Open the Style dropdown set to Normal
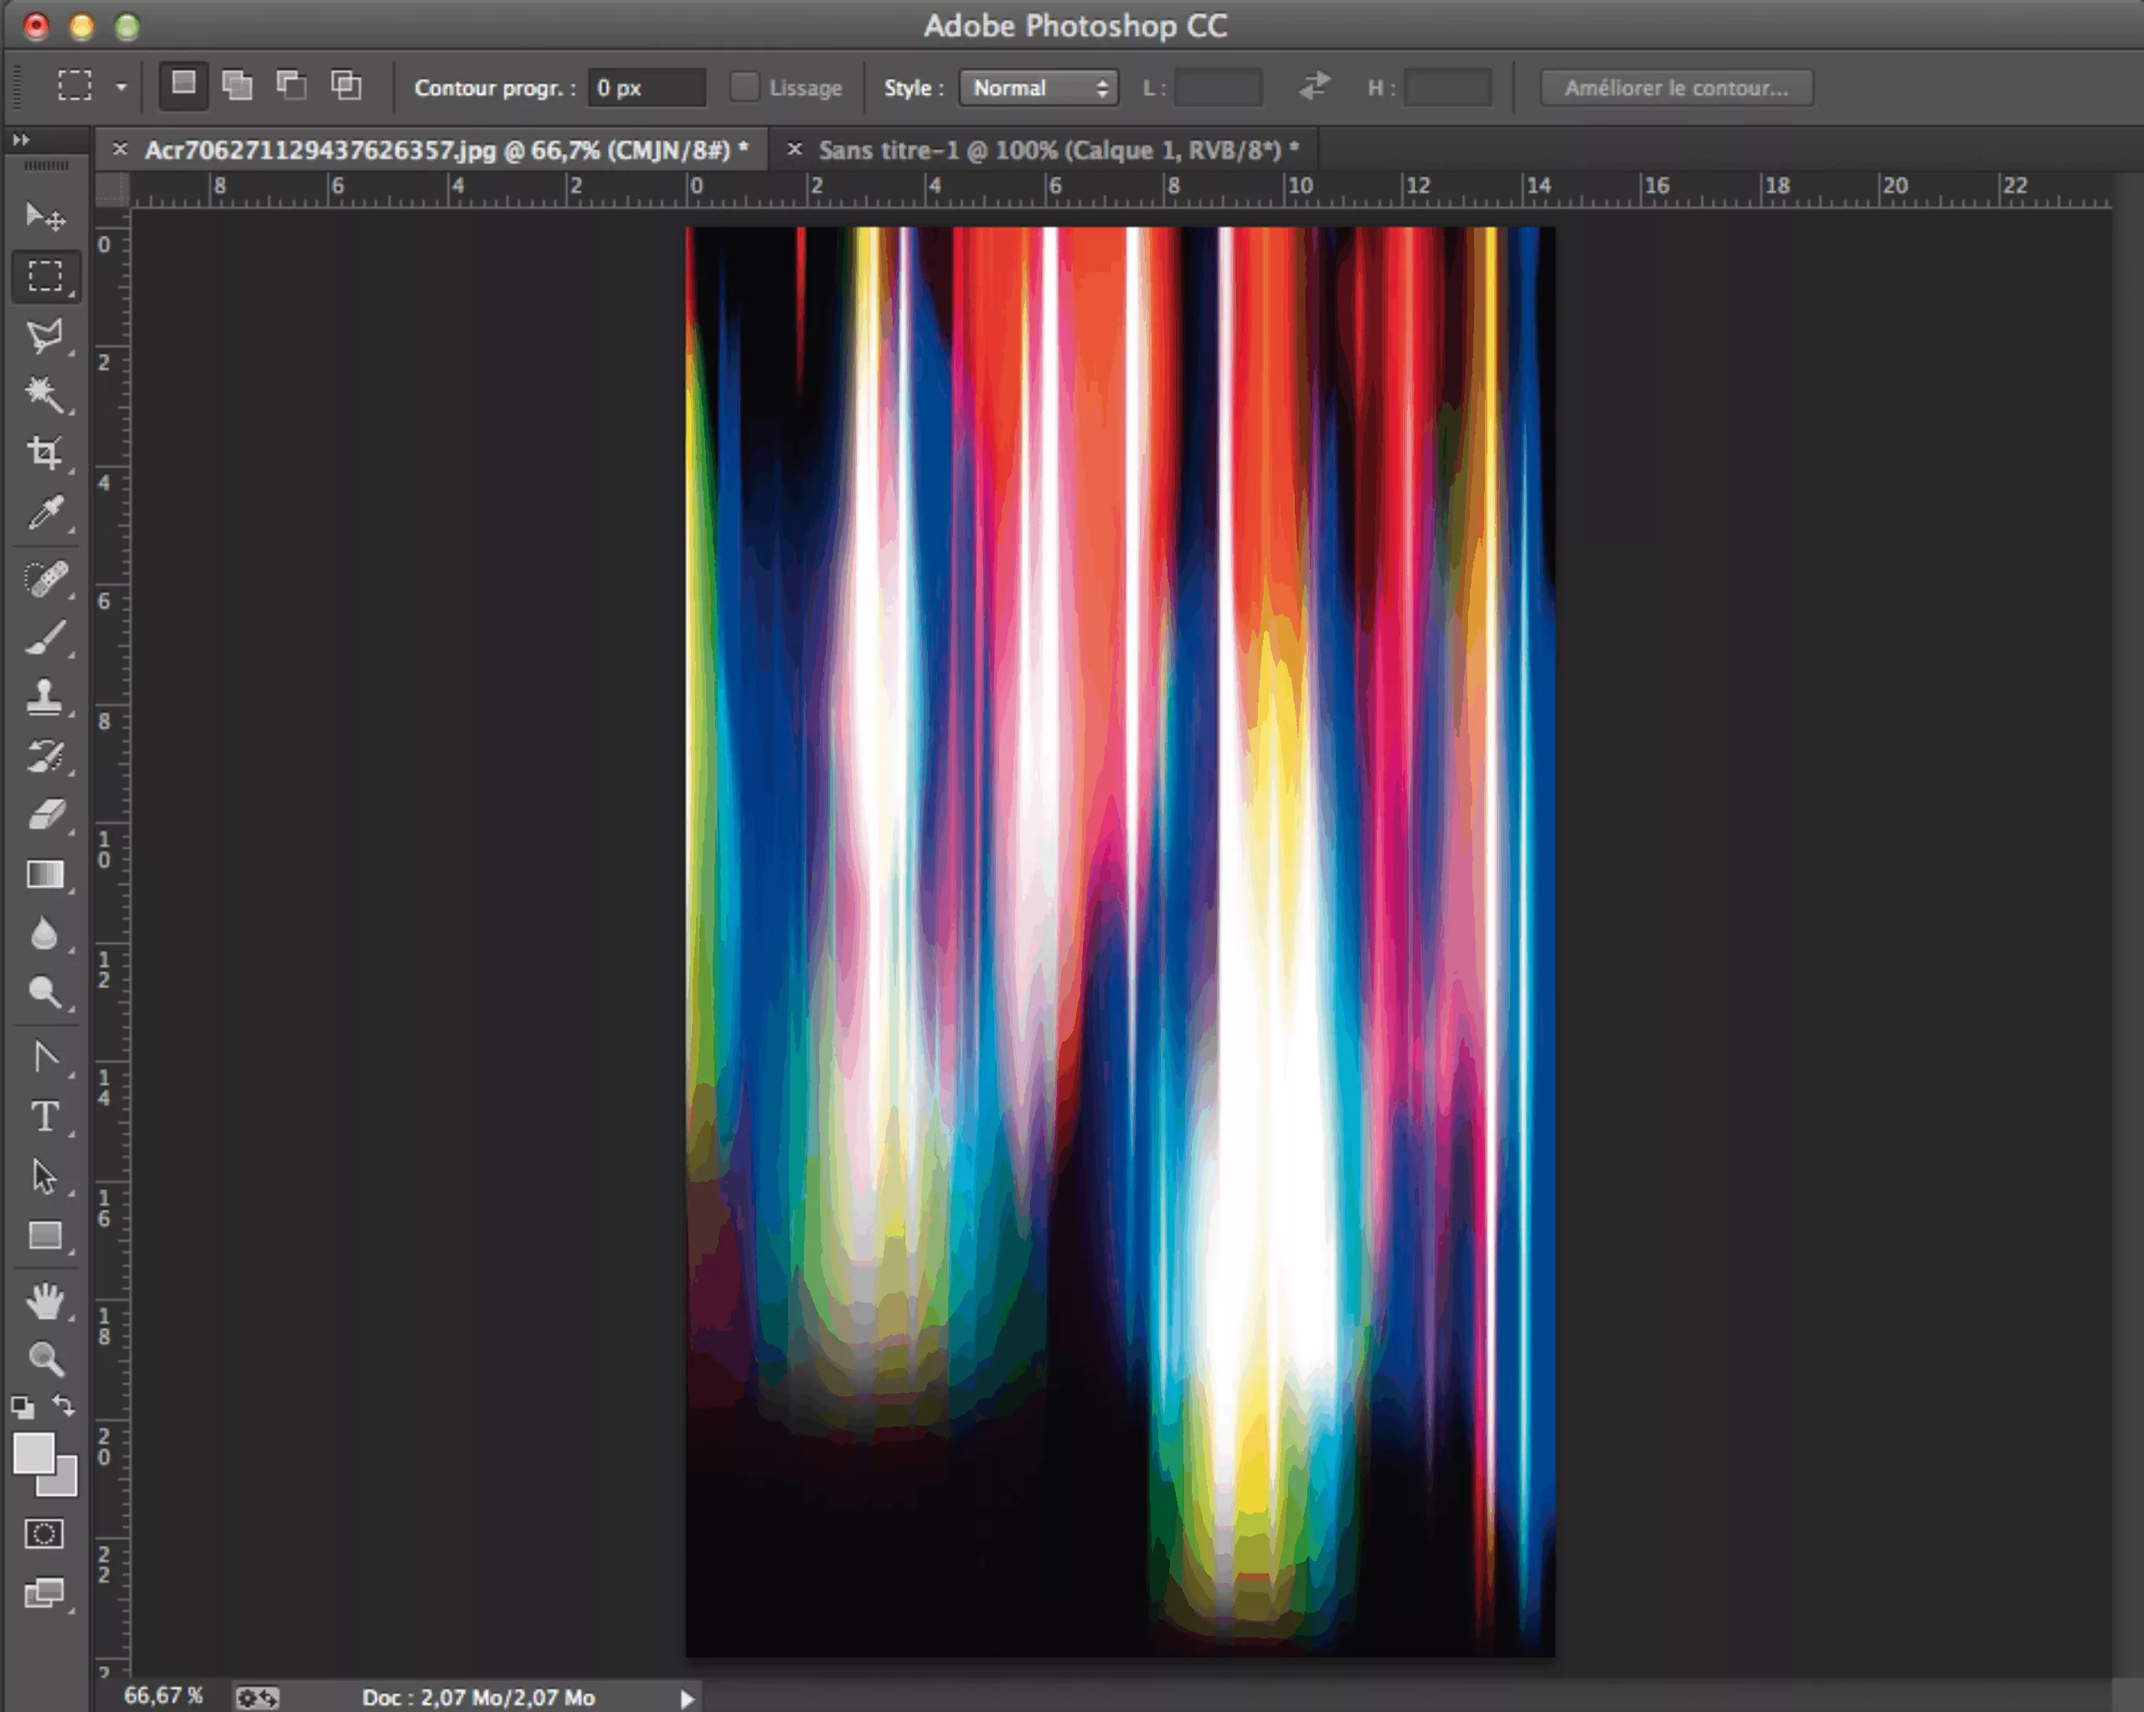 click(1038, 88)
